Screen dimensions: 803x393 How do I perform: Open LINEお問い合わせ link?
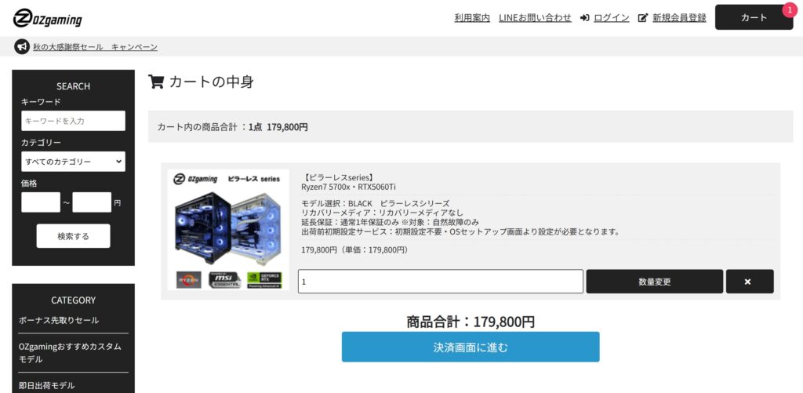tap(535, 18)
